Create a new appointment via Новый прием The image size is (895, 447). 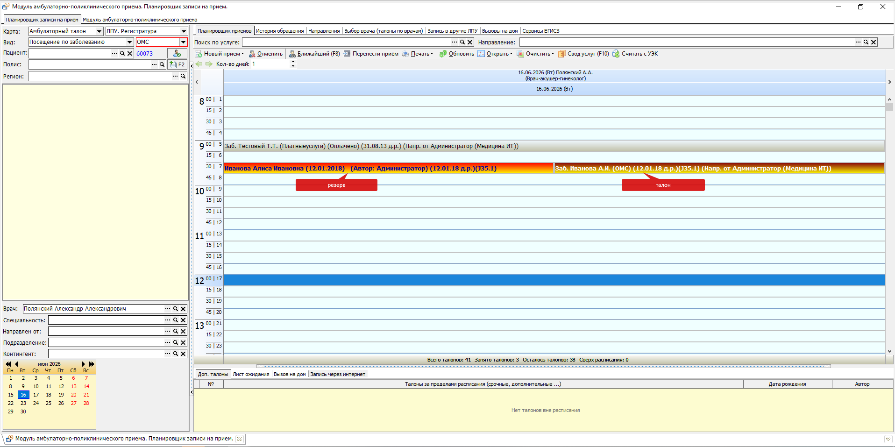[x=219, y=54]
